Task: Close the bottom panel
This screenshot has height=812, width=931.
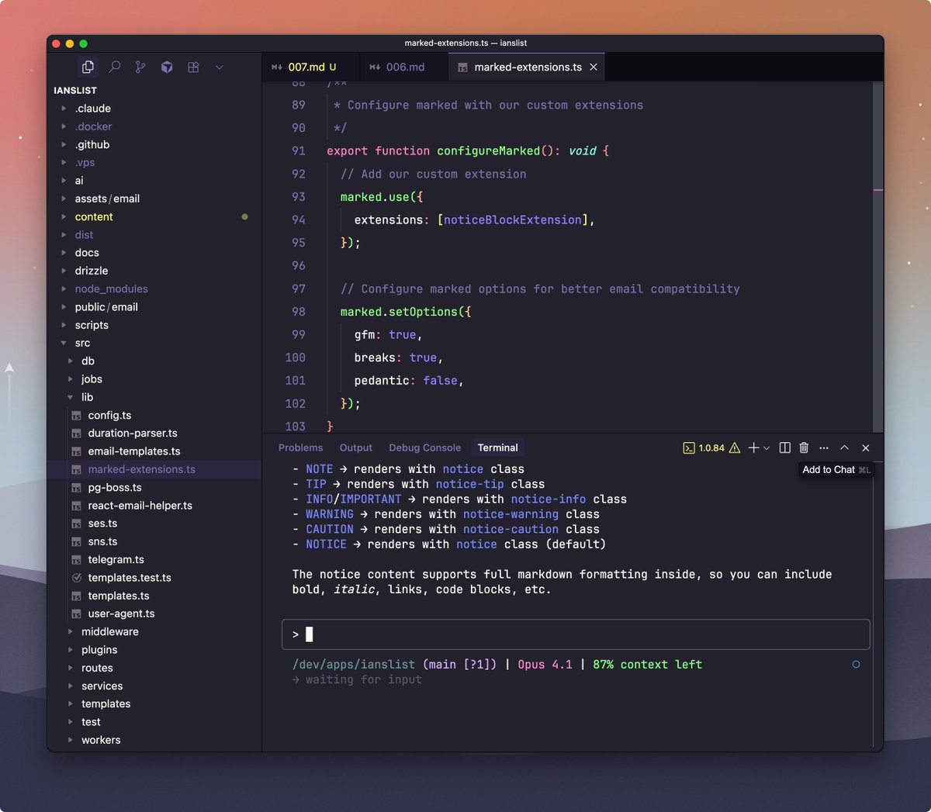Action: (x=866, y=448)
